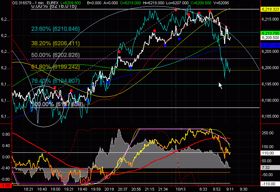Click the A=0.000 ask value
This screenshot has width=280, height=192.
point(110,3)
